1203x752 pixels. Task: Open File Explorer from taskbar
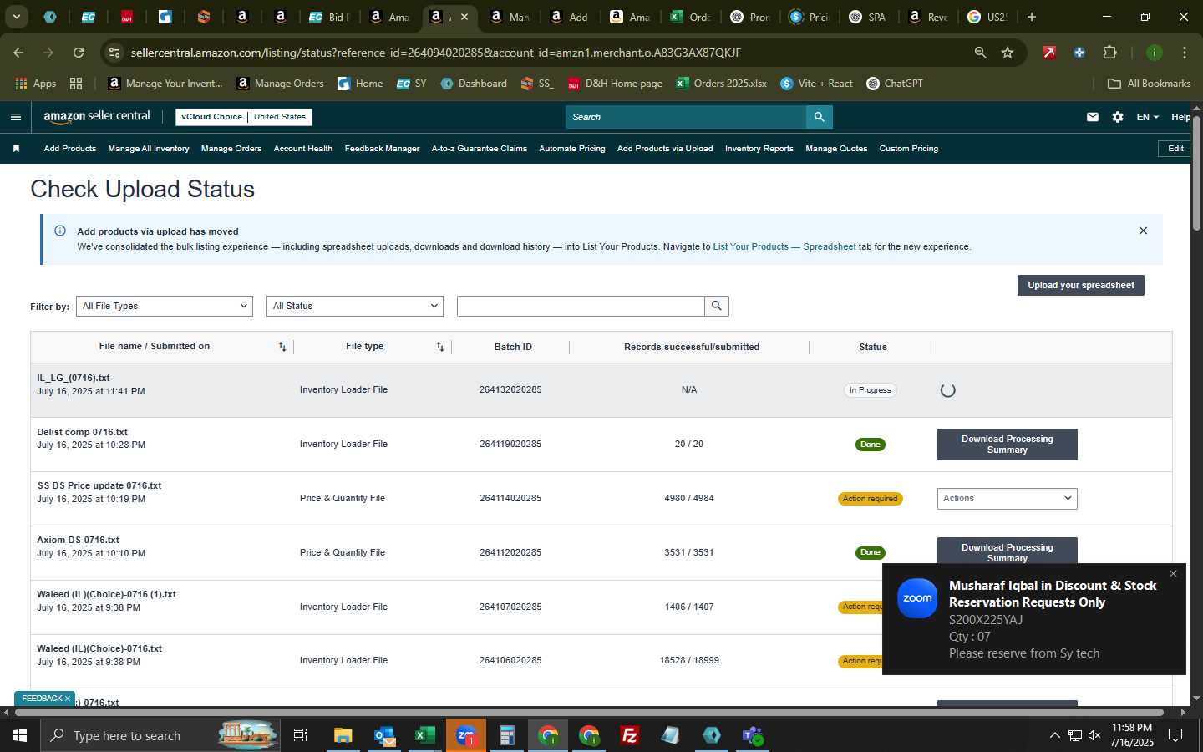click(343, 735)
